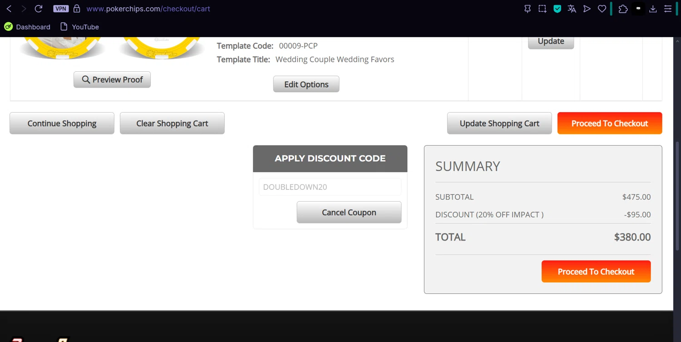Click the DISCOUNT (20% OFF IMPACT) label

(x=489, y=214)
